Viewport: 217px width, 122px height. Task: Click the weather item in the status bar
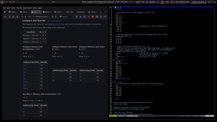[152, 2]
